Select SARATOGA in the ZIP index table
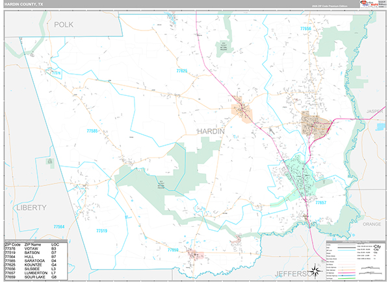 pyautogui.click(x=34, y=261)
